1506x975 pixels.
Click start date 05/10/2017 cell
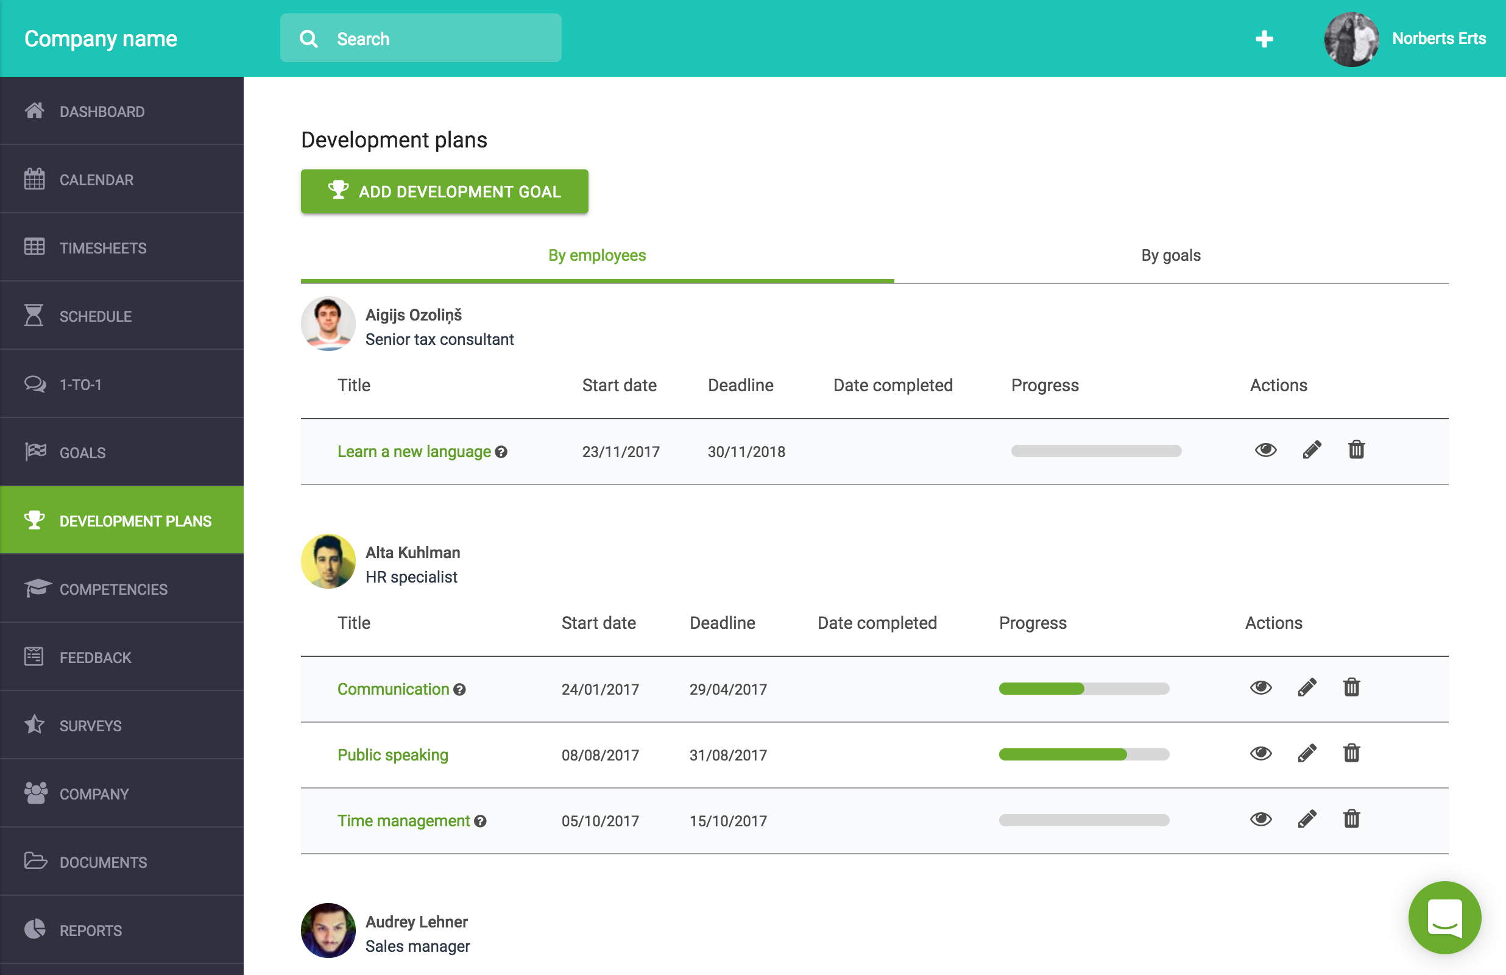pyautogui.click(x=600, y=820)
